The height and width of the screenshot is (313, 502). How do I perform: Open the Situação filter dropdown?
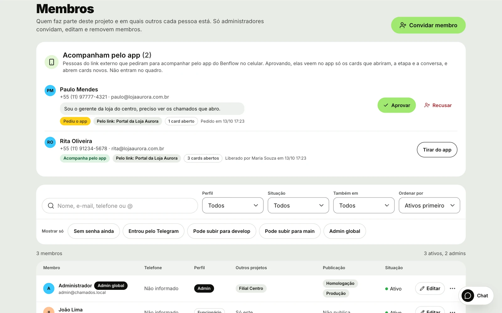point(298,205)
